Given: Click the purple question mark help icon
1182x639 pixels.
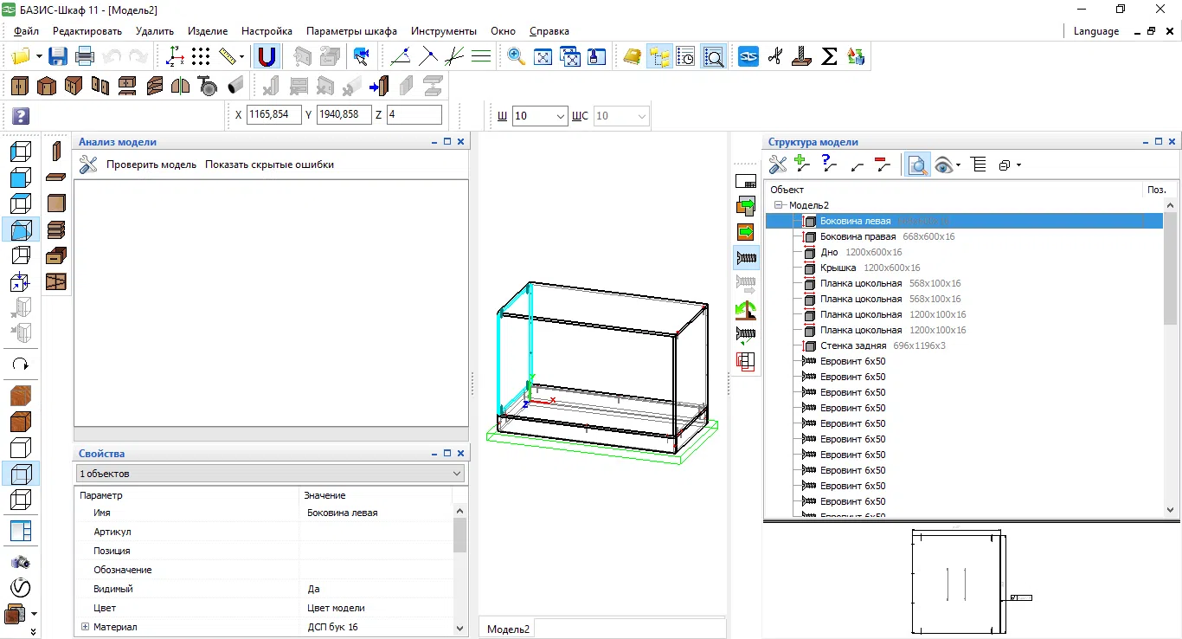Looking at the screenshot, I should pyautogui.click(x=21, y=115).
